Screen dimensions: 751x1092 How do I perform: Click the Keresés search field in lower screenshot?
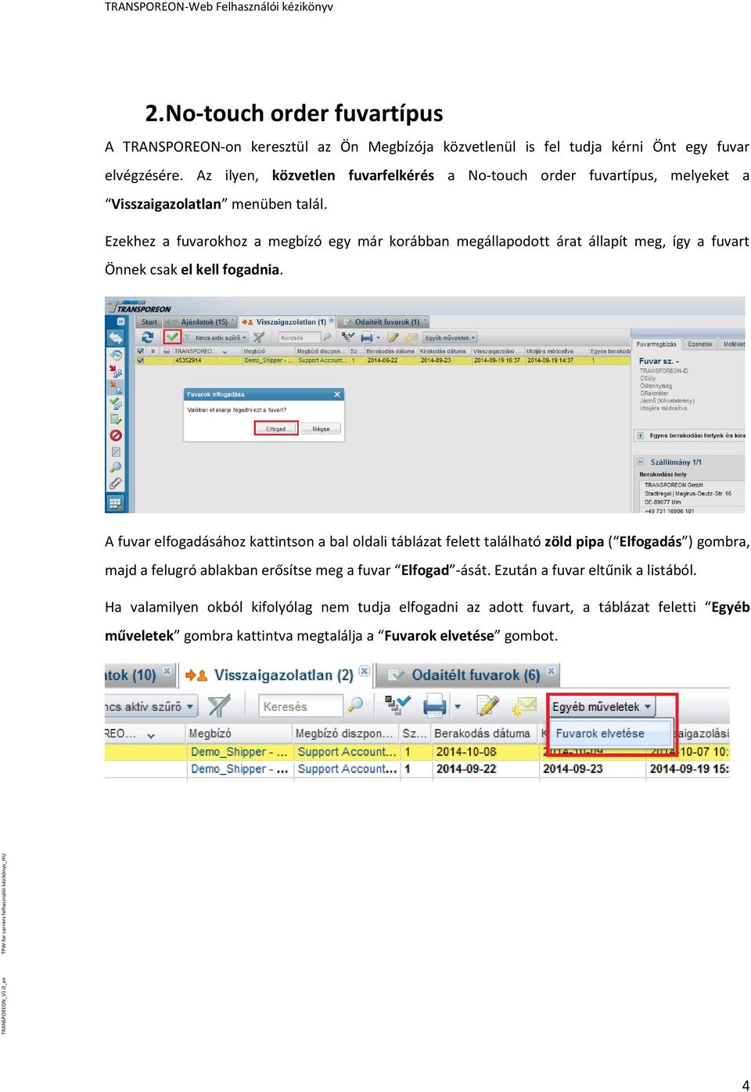tap(300, 706)
